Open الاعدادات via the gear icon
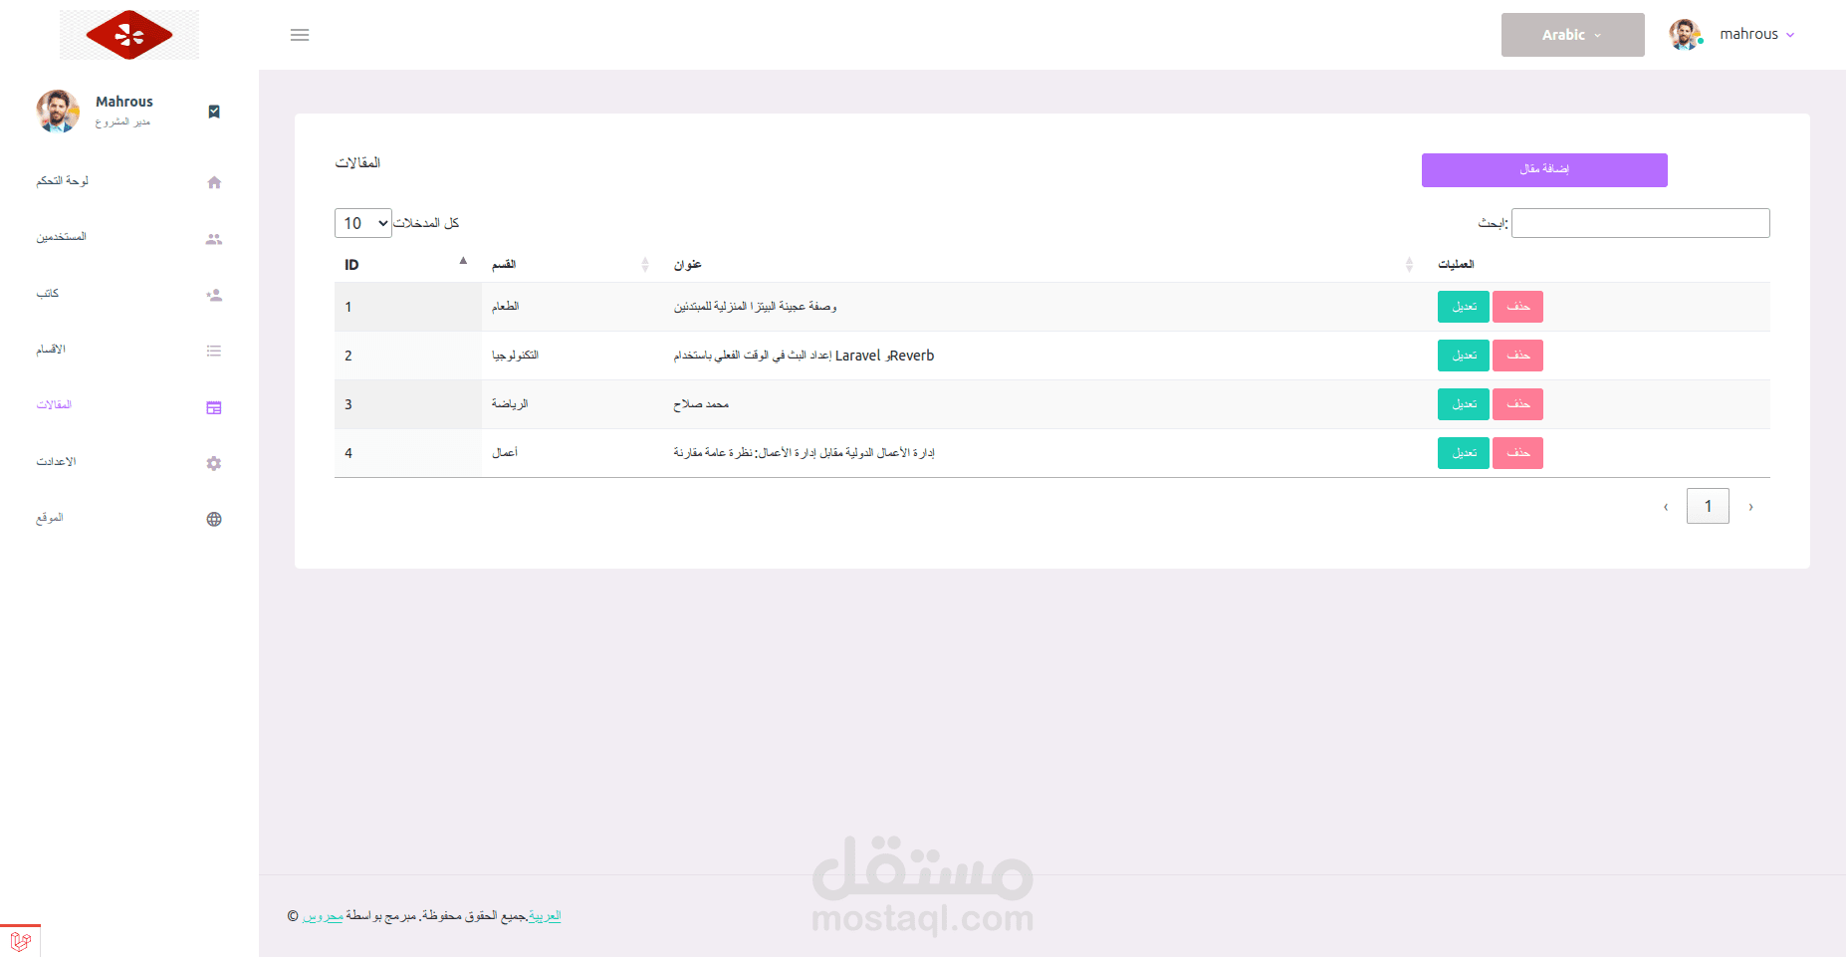Viewport: 1846px width, 957px height. pyautogui.click(x=214, y=463)
